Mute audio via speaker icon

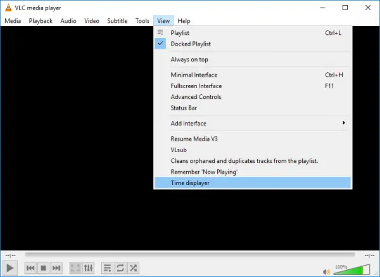[326, 272]
